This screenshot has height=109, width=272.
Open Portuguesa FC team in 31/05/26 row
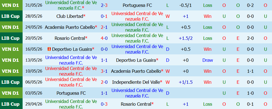coord(137,5)
